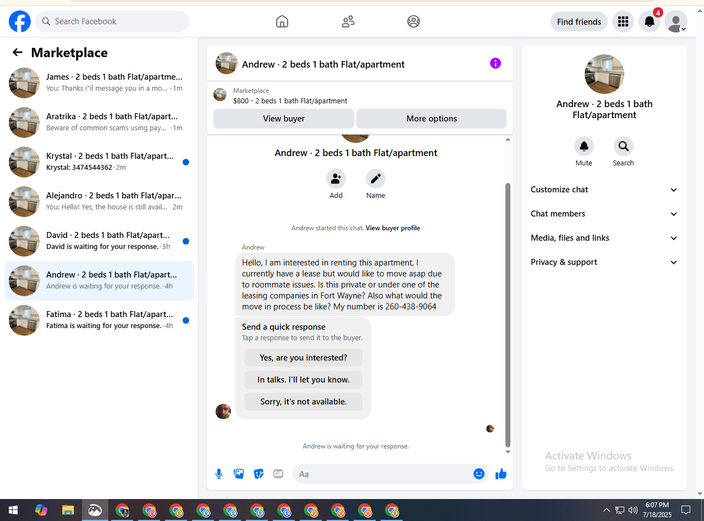Click the chat scrollbar down arrow
Image resolution: width=704 pixels, height=521 pixels.
pos(508,452)
